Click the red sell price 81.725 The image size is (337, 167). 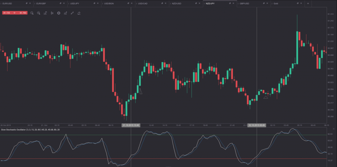(x=7, y=13)
